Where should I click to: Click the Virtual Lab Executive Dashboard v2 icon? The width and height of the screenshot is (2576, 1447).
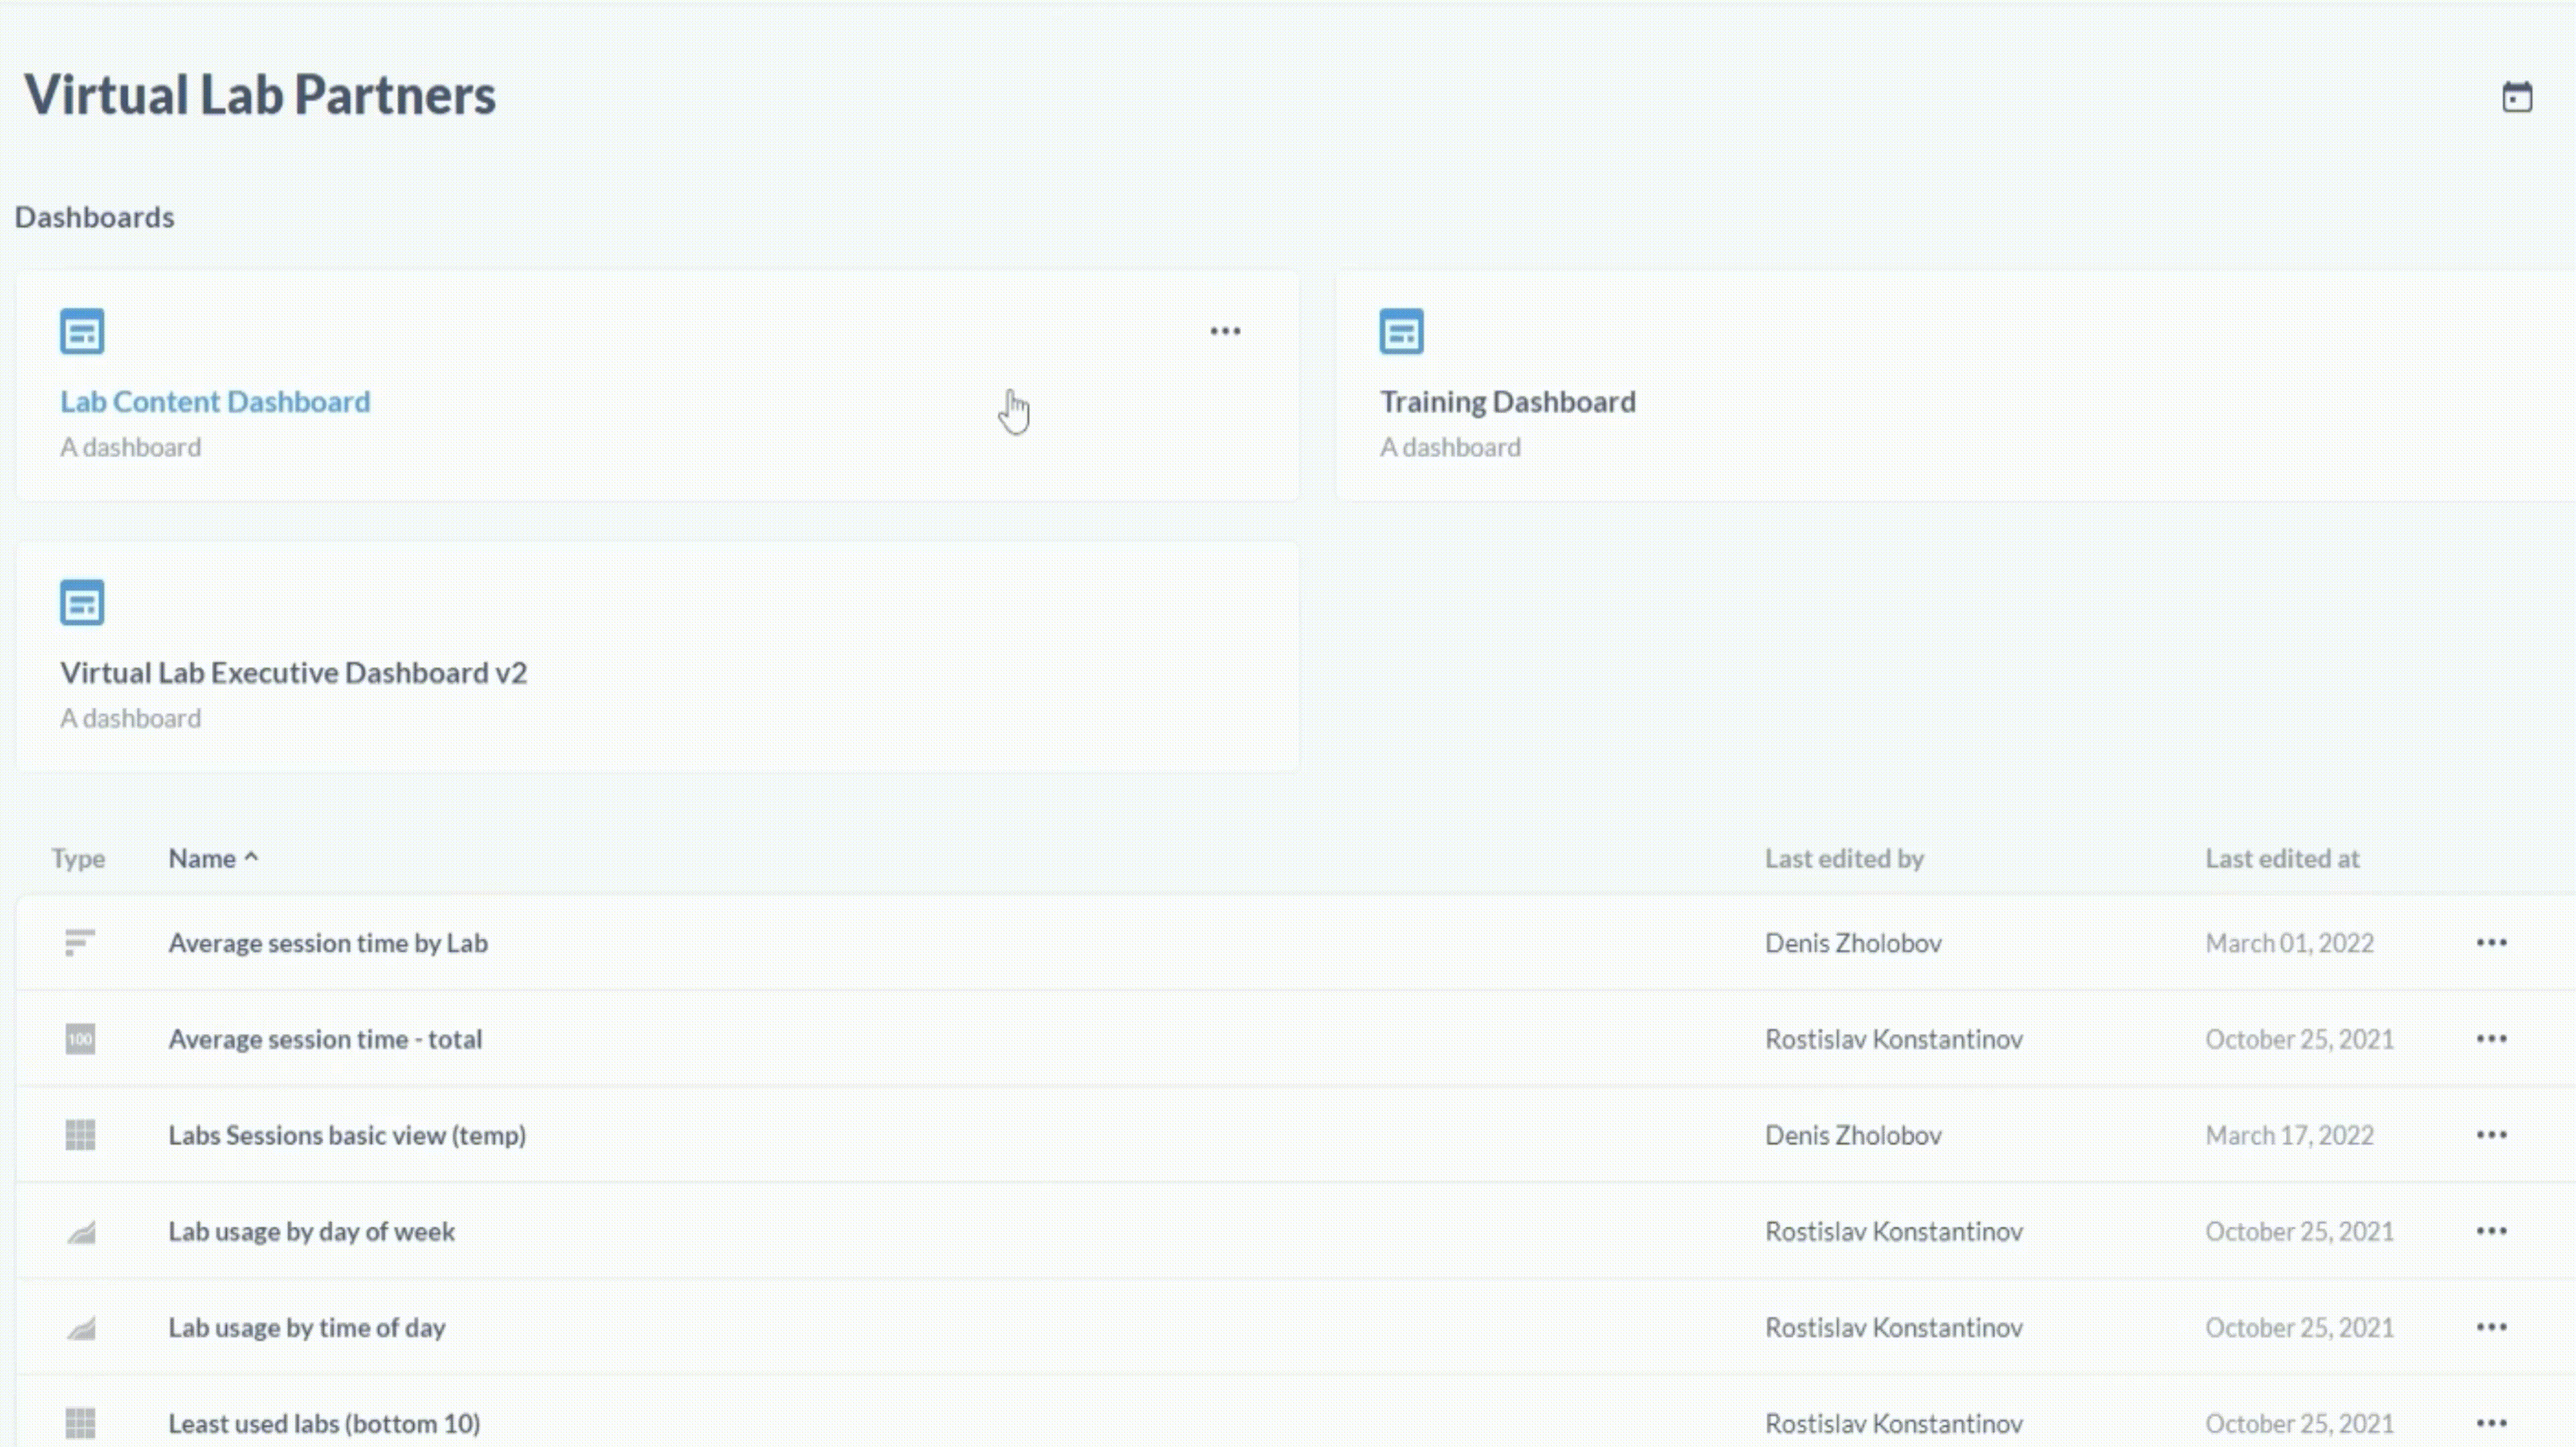pyautogui.click(x=82, y=601)
